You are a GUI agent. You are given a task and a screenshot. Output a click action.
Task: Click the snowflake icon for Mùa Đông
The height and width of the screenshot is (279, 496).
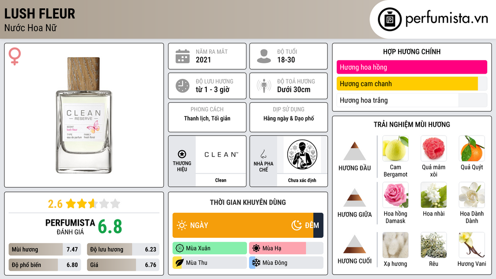[x=256, y=263]
